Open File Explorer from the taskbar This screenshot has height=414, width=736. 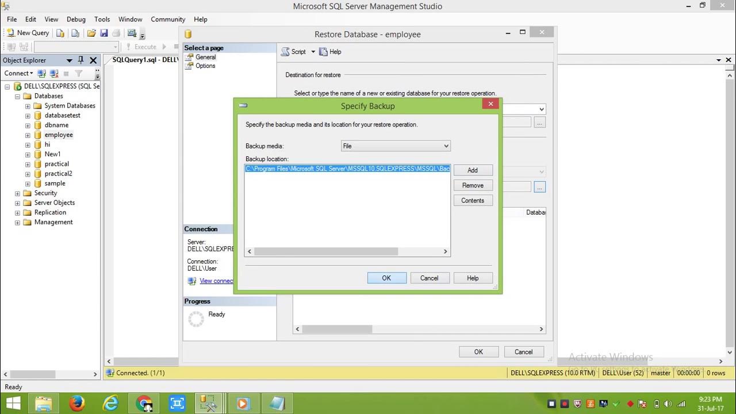point(43,404)
